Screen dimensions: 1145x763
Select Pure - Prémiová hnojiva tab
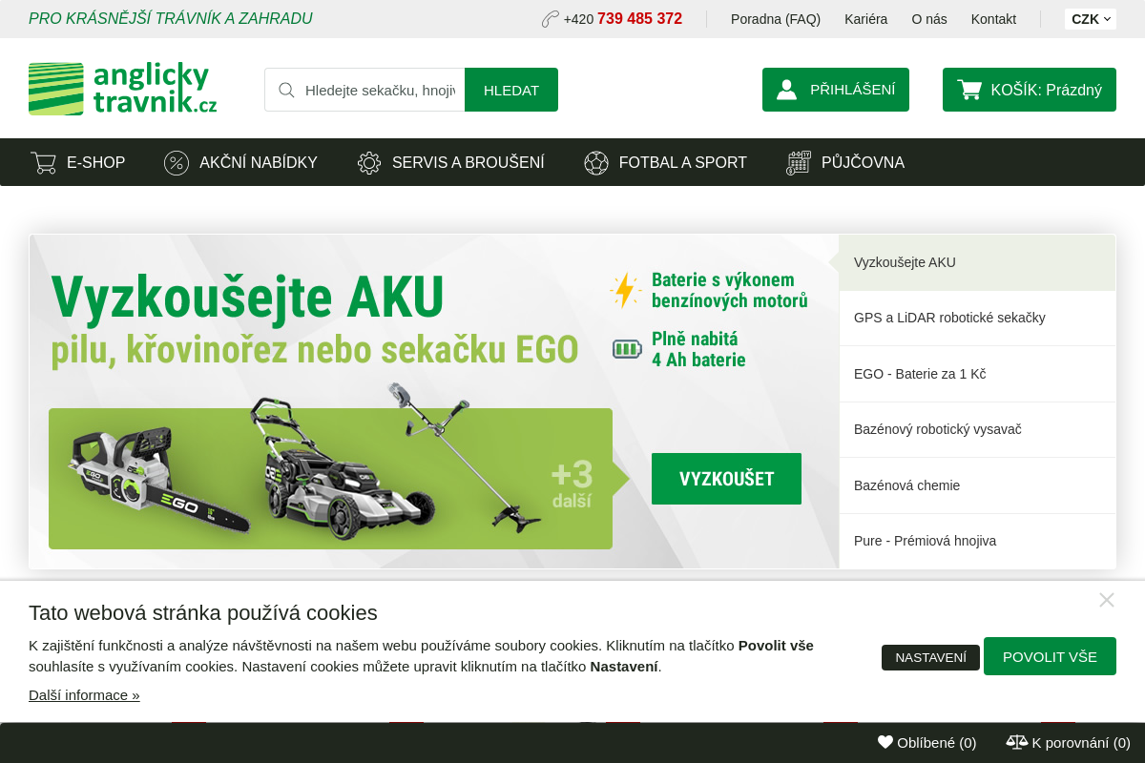click(x=977, y=541)
